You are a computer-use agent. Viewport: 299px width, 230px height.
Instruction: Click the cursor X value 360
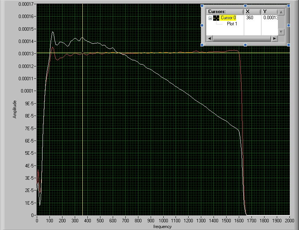tap(250, 18)
